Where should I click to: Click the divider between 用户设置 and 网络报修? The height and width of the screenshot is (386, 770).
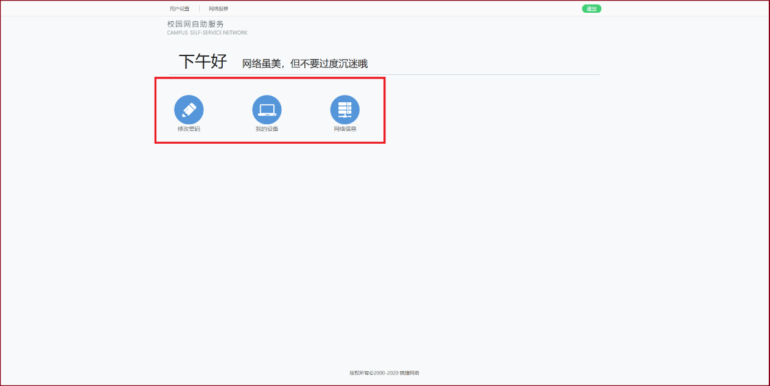[x=199, y=9]
